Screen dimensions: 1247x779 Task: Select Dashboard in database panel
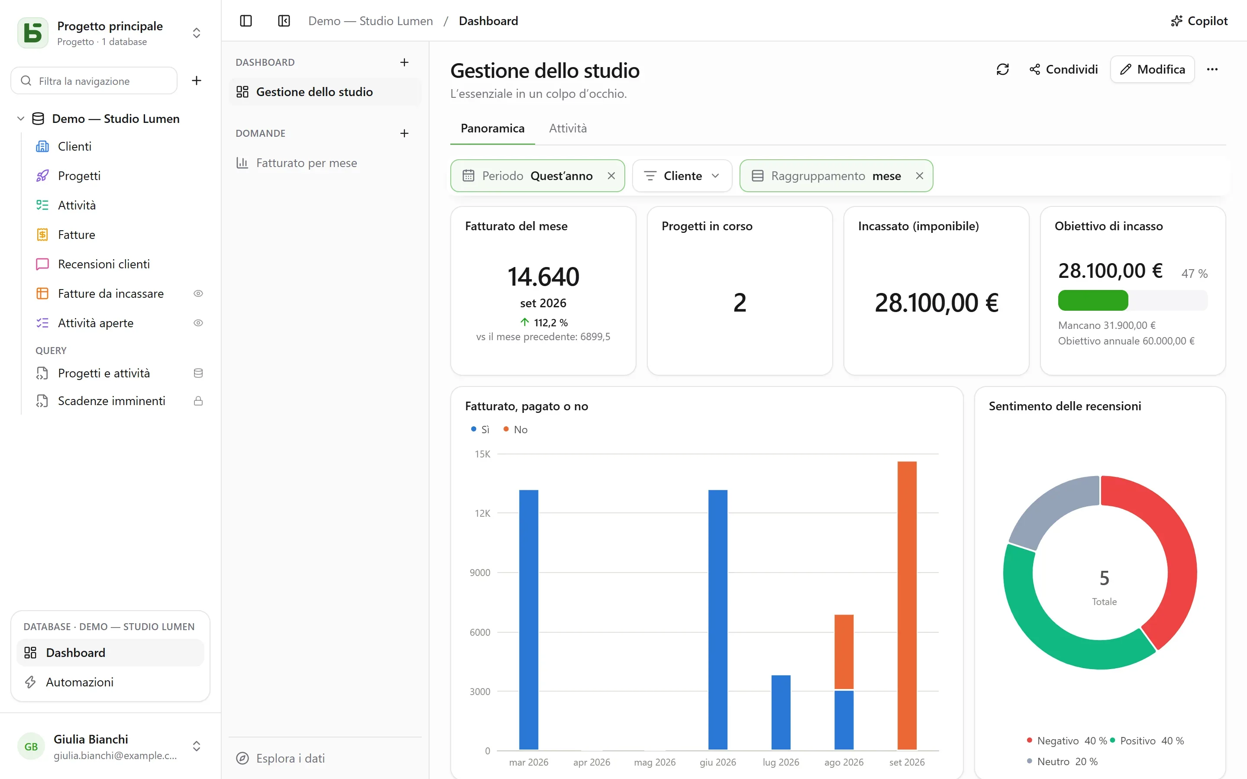[x=110, y=653]
